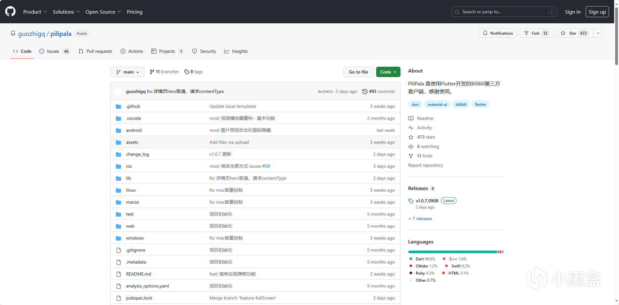Viewport: 619px width, 305px height.
Task: Open the analysis_options.yaml file
Action: point(148,286)
